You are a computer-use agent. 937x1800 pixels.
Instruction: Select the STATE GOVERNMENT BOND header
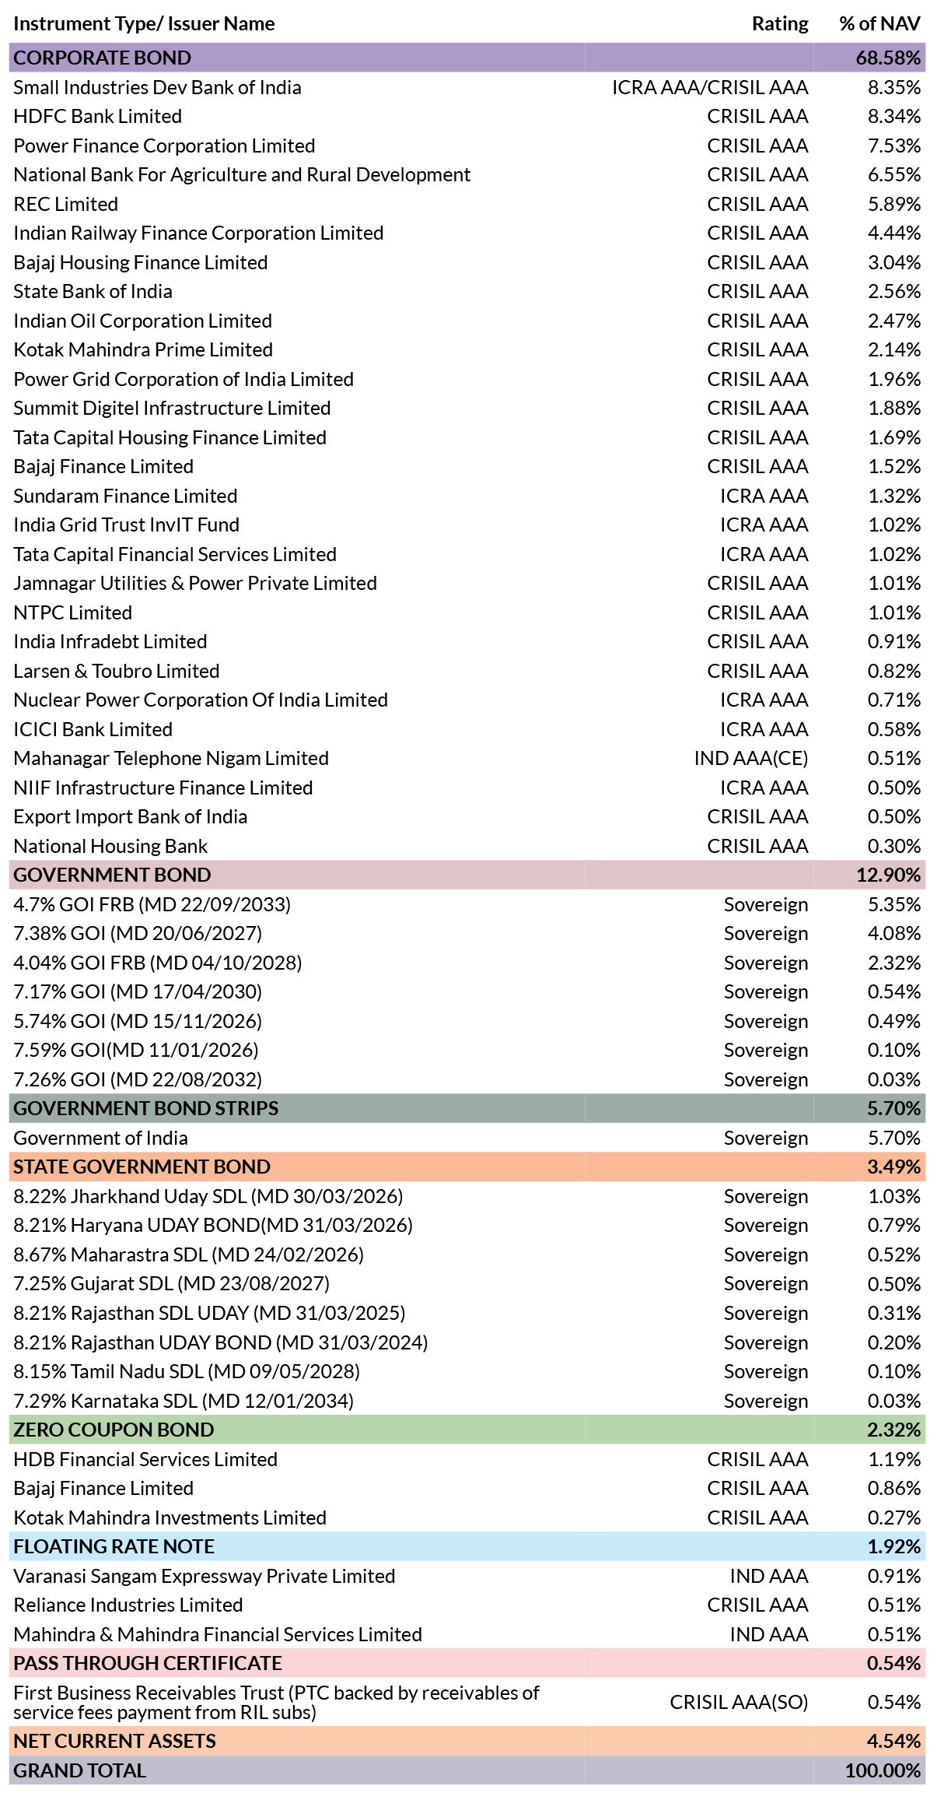tap(467, 1167)
